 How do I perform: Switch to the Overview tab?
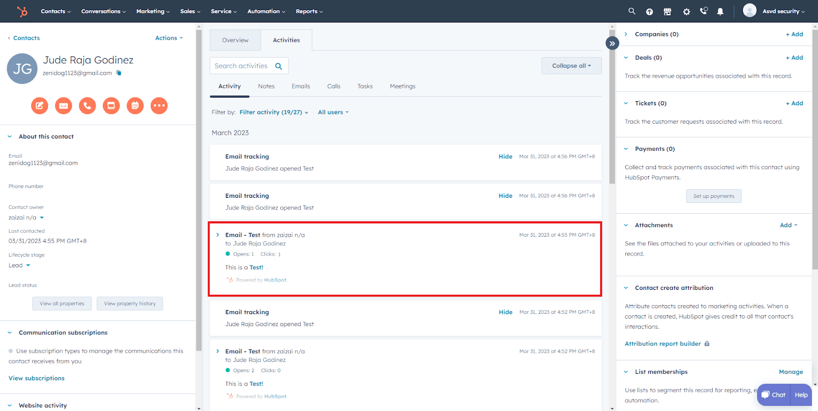[x=235, y=40]
